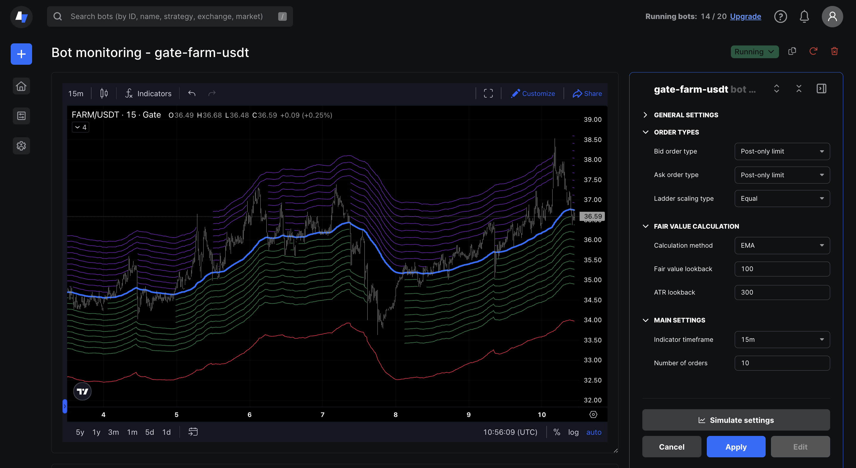Click the Upgrade link

point(745,17)
